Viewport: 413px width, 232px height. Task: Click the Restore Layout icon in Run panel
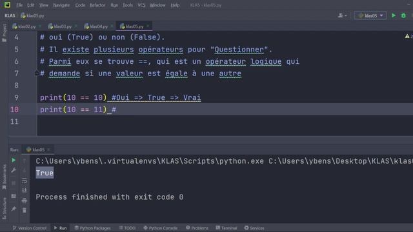14,196
